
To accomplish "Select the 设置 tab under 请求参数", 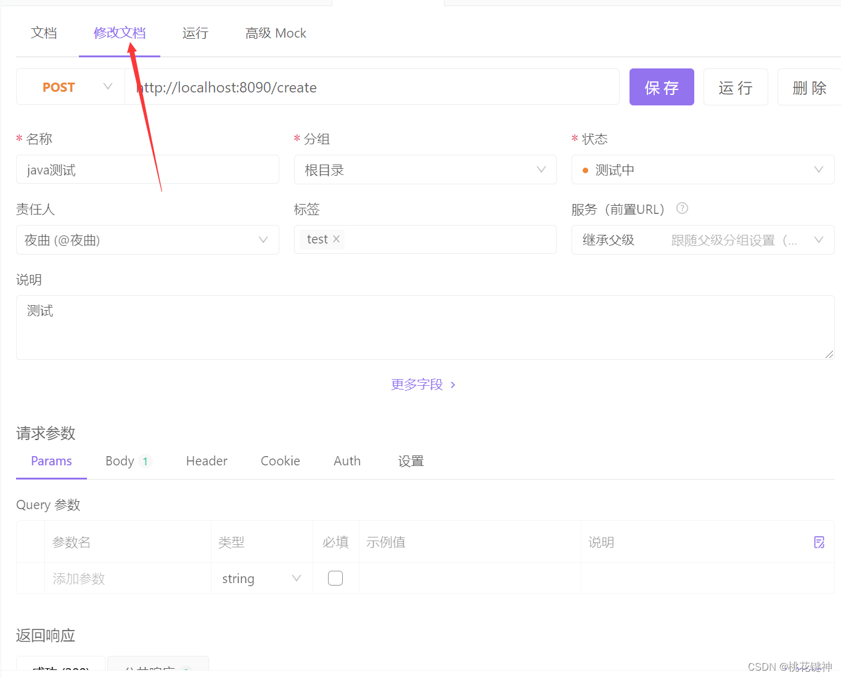I will pos(411,461).
